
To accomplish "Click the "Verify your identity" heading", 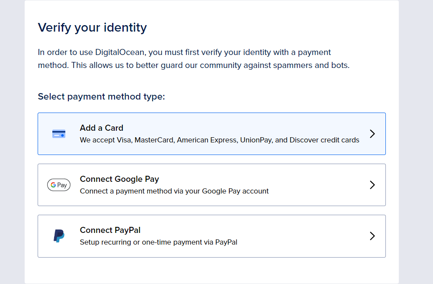I will 92,28.
